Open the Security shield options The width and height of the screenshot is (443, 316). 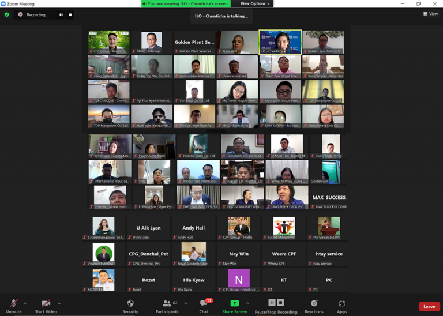point(130,306)
